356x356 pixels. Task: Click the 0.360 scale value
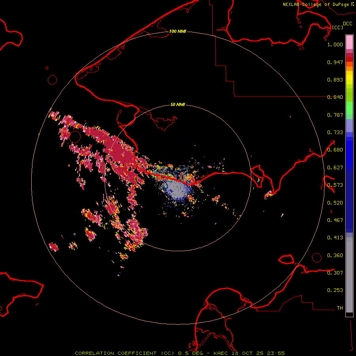point(335,256)
